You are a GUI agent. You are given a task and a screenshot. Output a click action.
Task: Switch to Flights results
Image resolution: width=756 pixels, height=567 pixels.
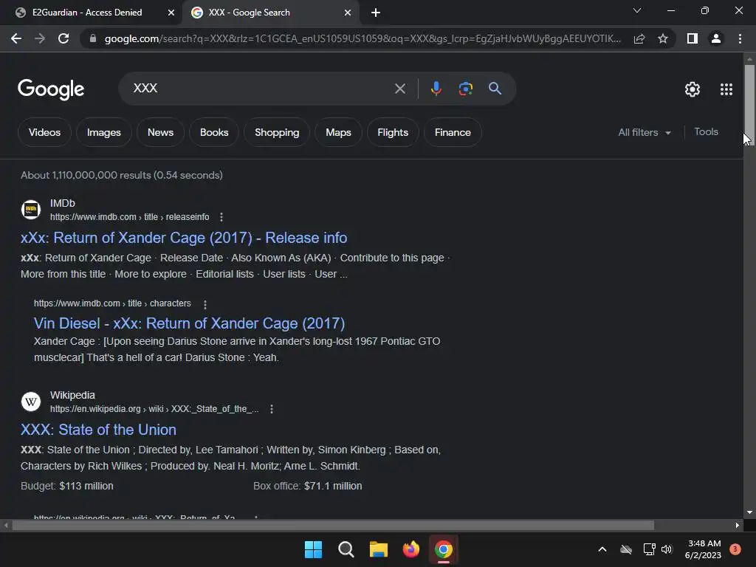pyautogui.click(x=393, y=132)
